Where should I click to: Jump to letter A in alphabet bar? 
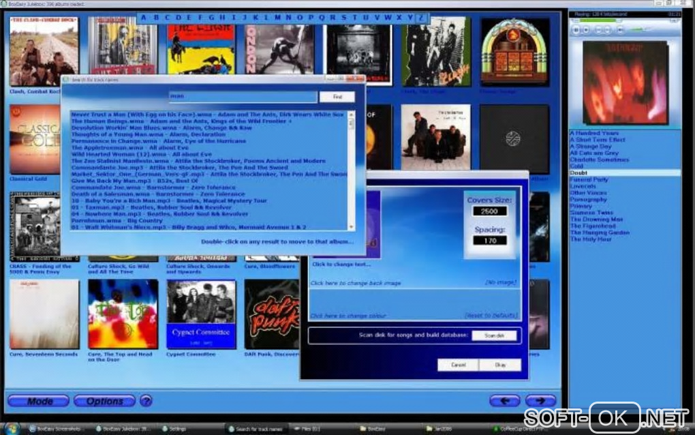[143, 18]
